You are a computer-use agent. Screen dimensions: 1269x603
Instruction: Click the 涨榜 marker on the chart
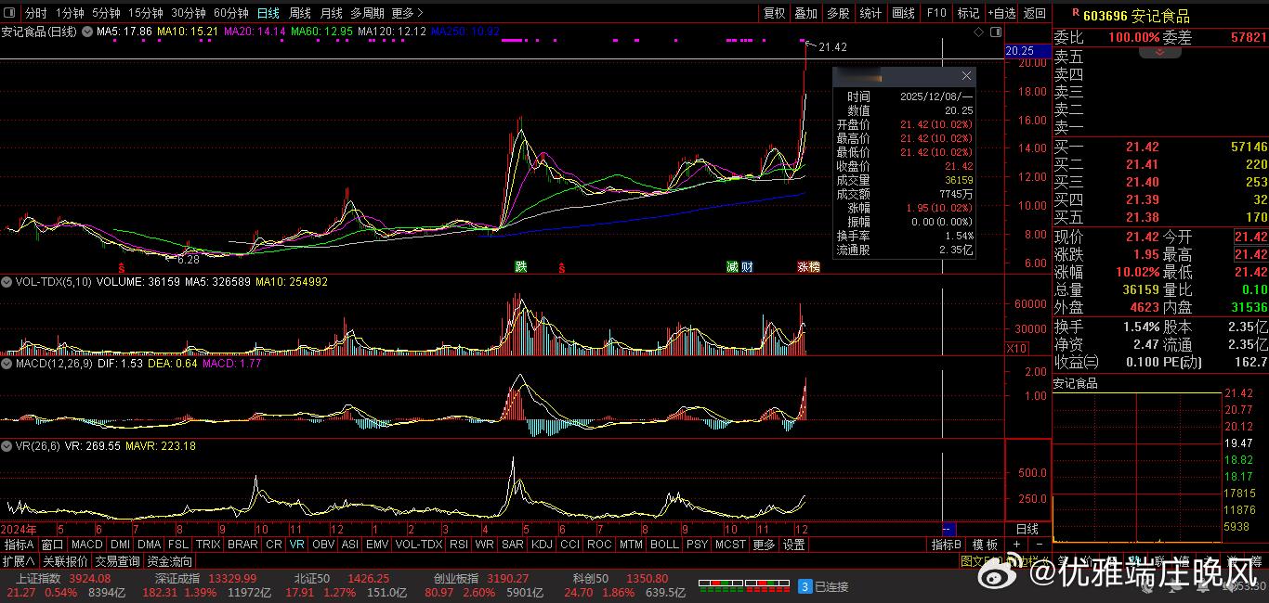tap(808, 267)
